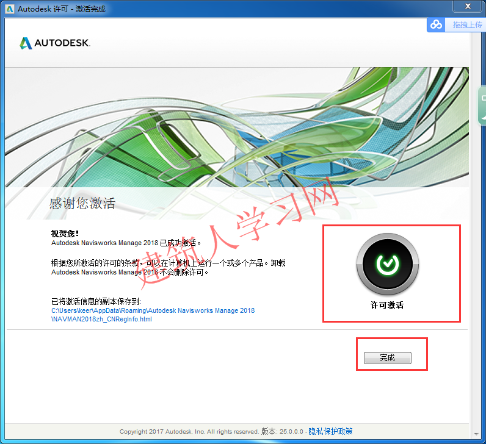Viewport: 486px width, 444px height.
Task: Click the 许可激活 label under the icon
Action: click(x=387, y=305)
